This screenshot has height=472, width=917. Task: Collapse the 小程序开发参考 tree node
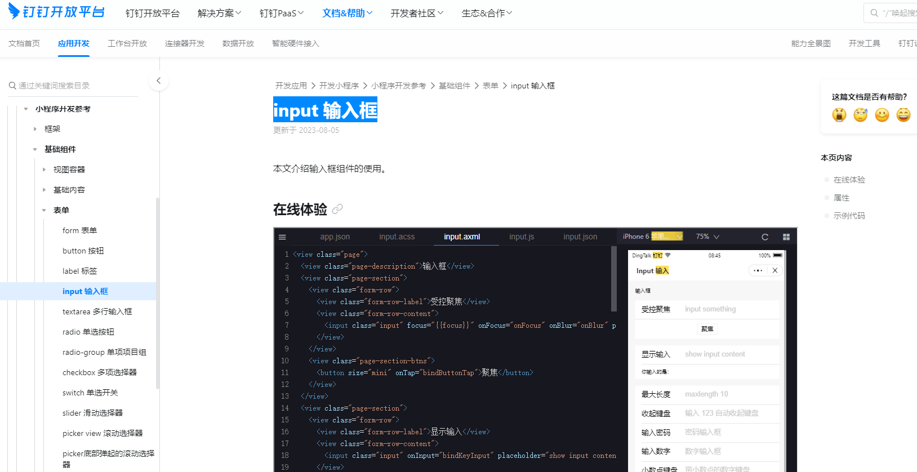click(26, 109)
